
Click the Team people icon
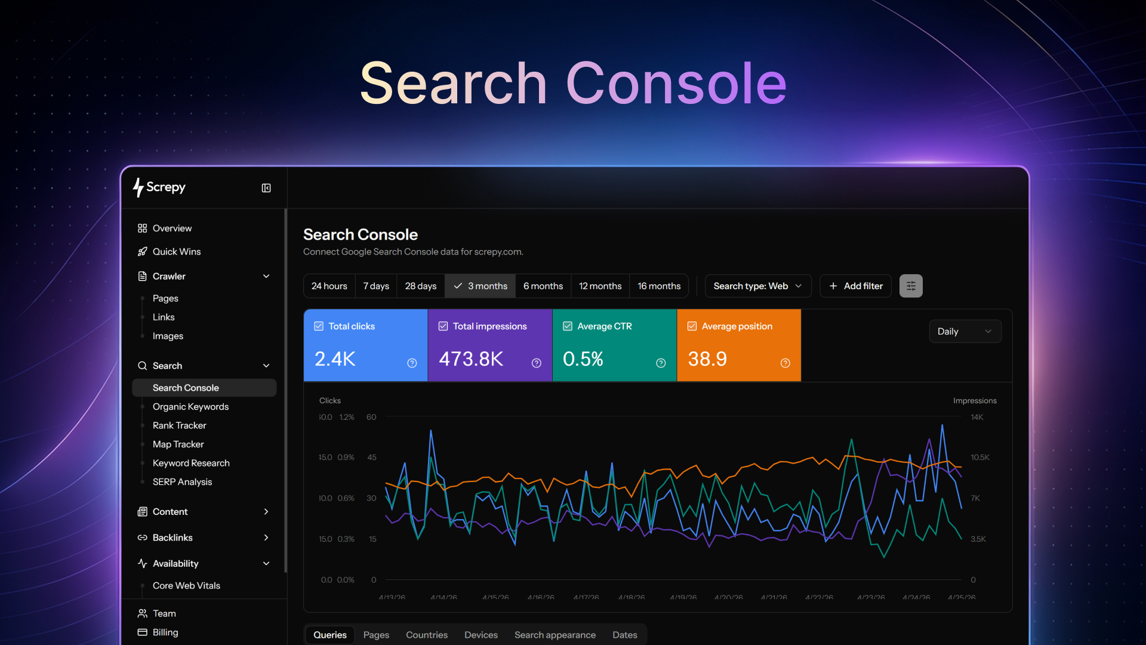(142, 613)
